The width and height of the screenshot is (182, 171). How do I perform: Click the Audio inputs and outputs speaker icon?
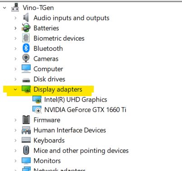pos(26,18)
